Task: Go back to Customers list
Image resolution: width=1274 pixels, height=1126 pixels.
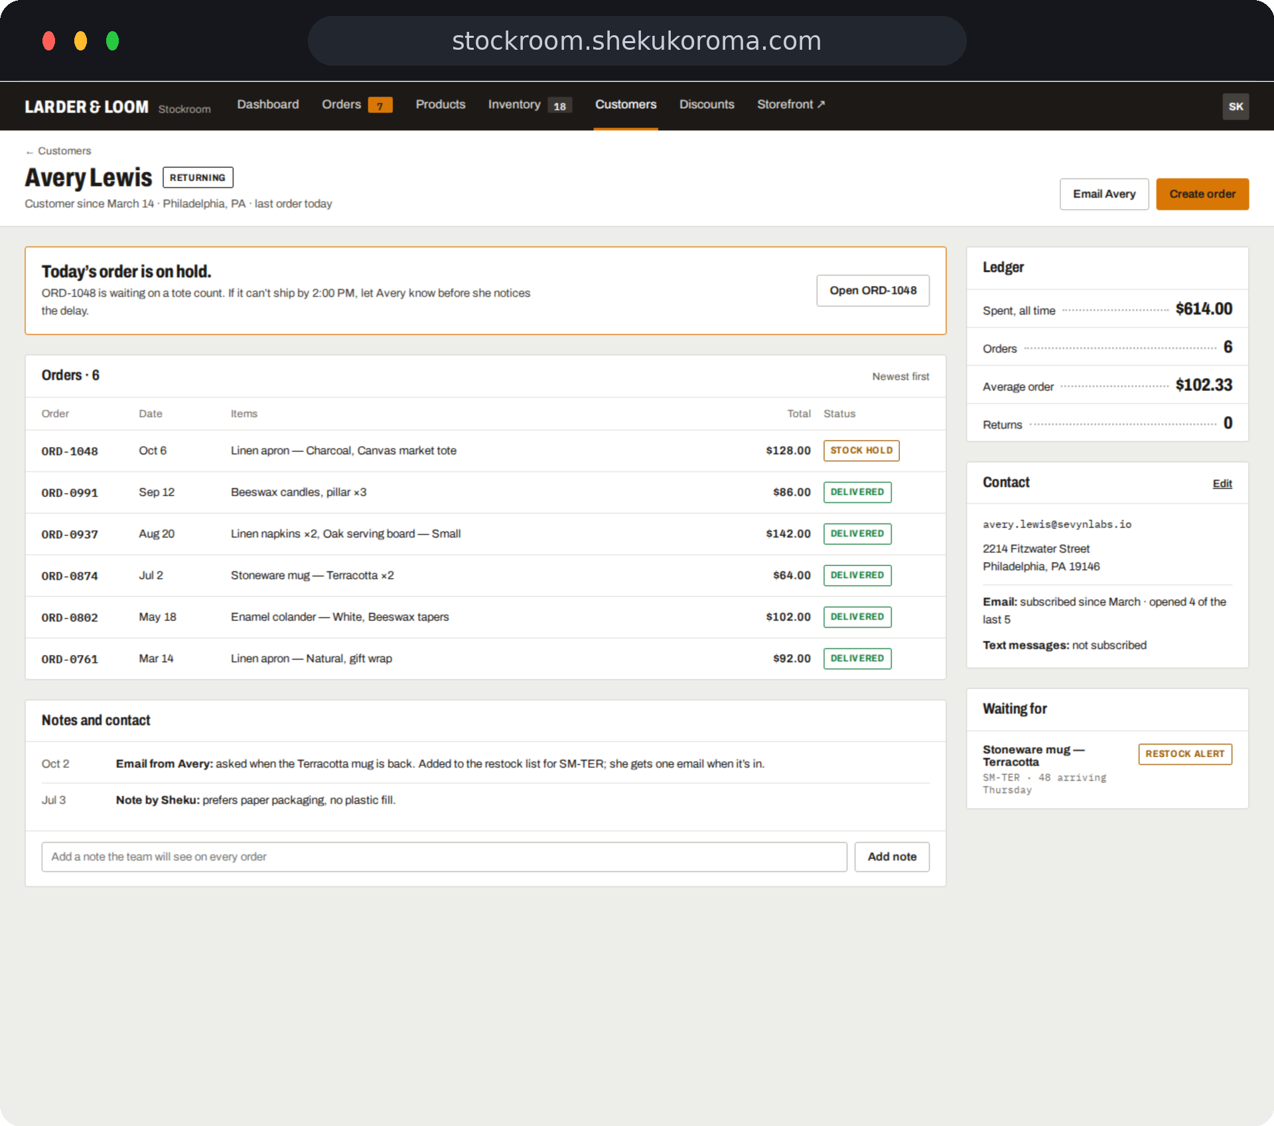Action: (x=58, y=151)
